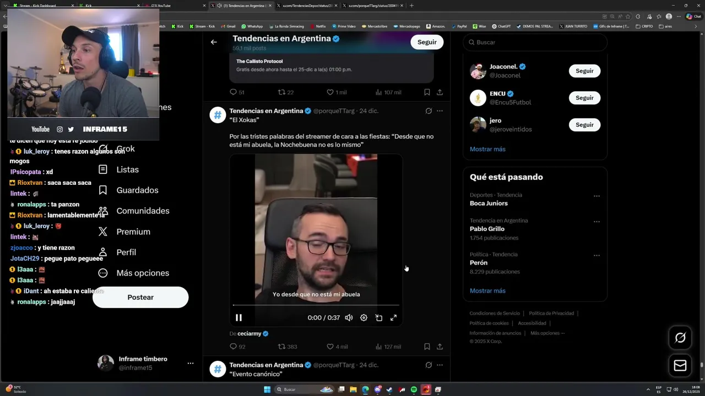Open a new browser tab
705x396 pixels.
point(411,5)
